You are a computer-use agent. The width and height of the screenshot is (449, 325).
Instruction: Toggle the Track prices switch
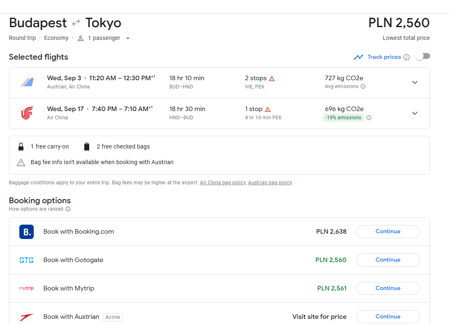pos(423,56)
